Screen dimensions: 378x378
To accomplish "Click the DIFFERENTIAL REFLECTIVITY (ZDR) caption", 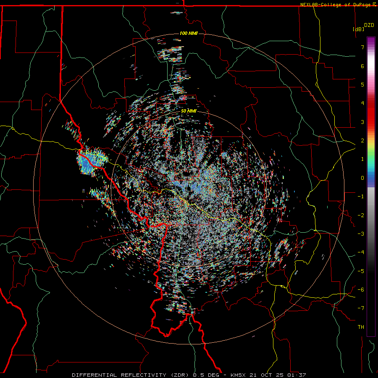I will click(x=131, y=375).
